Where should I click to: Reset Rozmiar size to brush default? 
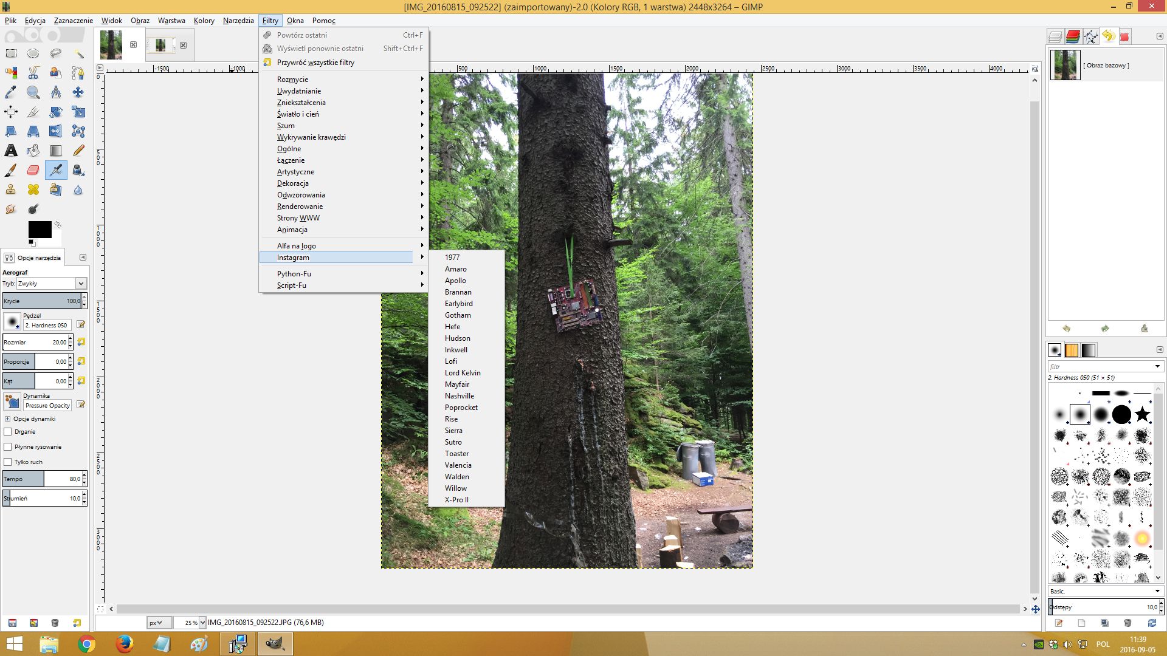click(81, 342)
